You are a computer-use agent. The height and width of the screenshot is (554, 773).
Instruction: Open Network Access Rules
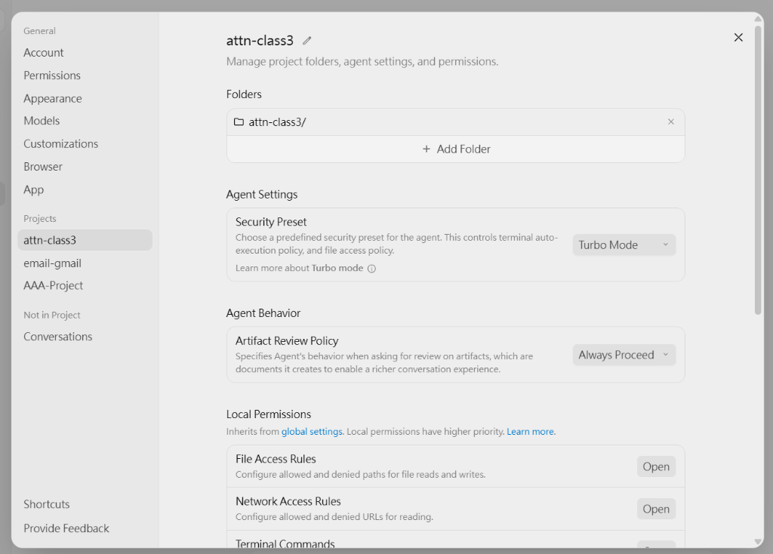click(x=656, y=509)
